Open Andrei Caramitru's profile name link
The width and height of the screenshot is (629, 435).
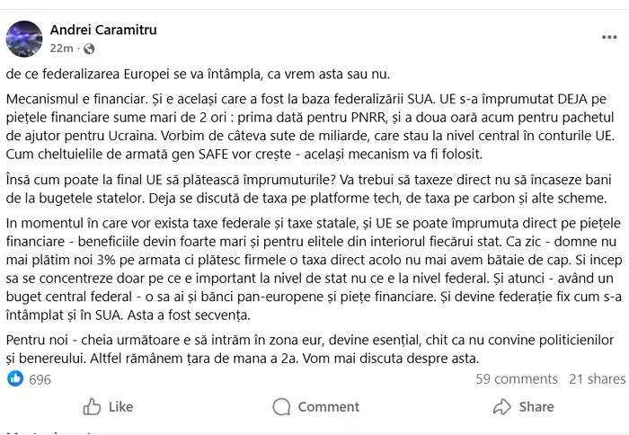point(103,30)
